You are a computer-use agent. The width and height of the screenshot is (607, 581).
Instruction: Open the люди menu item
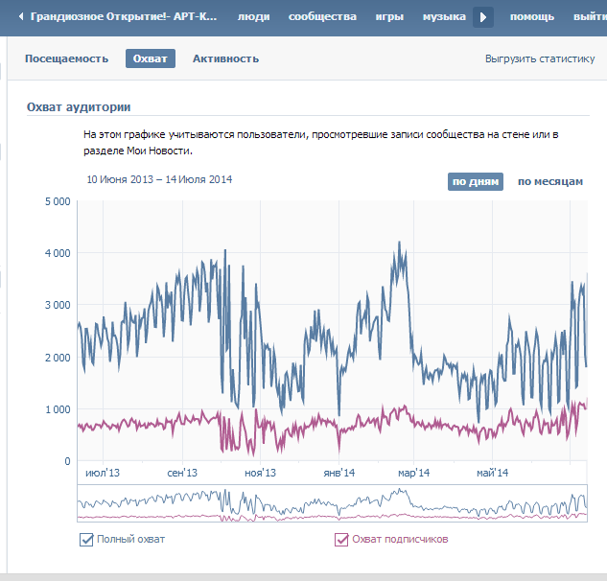[253, 17]
